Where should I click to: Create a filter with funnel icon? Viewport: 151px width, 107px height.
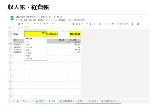(128, 24)
